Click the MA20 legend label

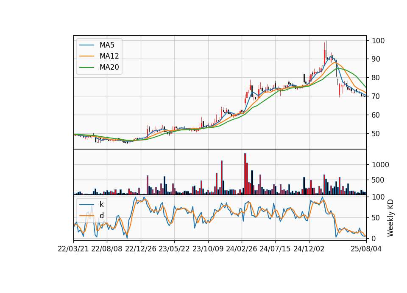pyautogui.click(x=109, y=67)
